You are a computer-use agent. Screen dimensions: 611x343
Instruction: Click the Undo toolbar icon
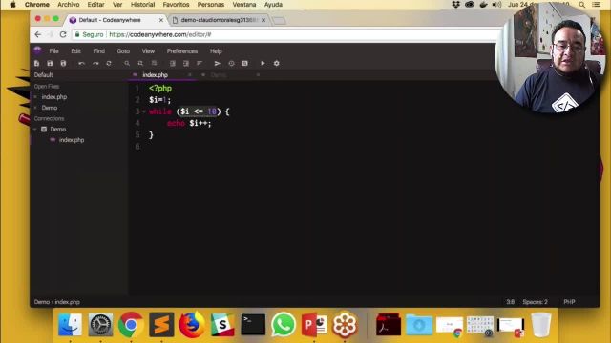click(81, 64)
